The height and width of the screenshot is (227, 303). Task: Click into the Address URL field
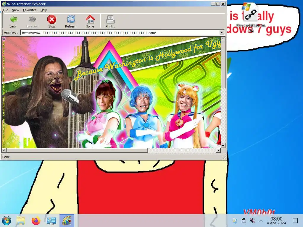tap(120, 33)
